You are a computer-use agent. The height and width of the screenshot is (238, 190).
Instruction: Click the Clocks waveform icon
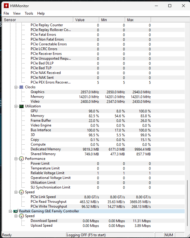pos(21,87)
